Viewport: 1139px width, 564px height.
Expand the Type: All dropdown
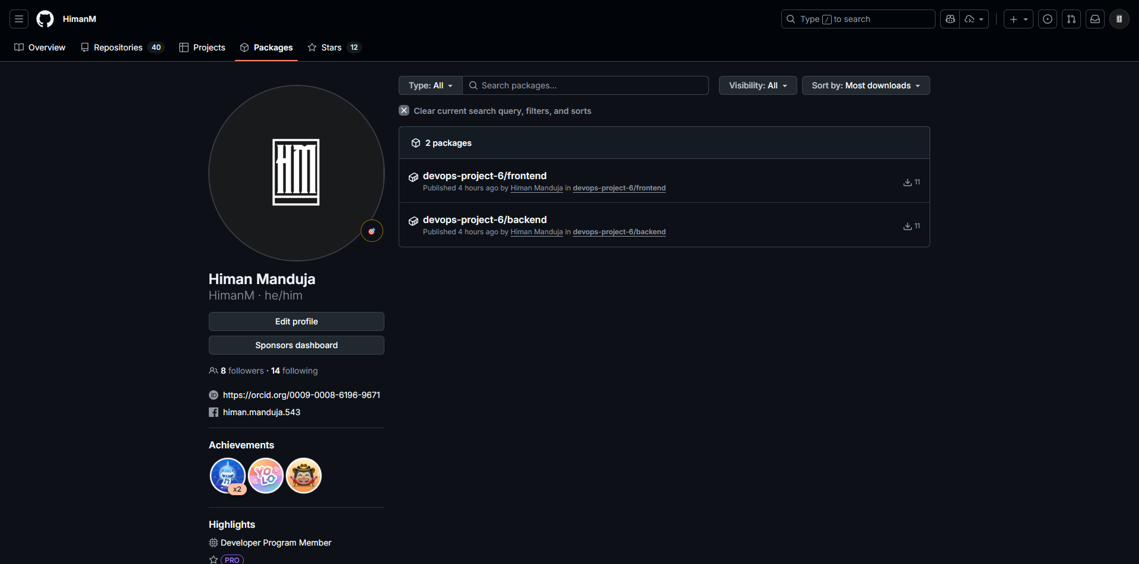(430, 85)
